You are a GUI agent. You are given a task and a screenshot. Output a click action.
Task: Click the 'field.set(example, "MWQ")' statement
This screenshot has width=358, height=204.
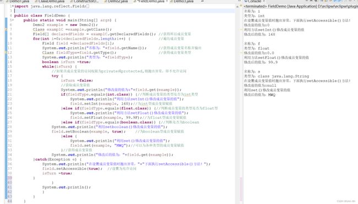point(100,145)
